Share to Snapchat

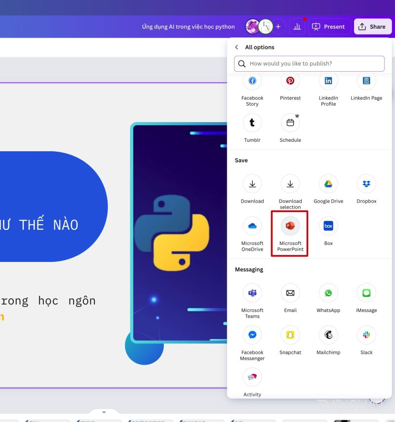click(x=290, y=335)
